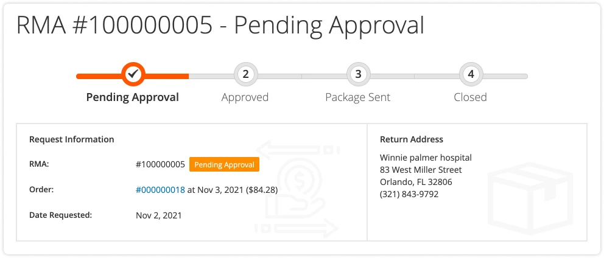Click the checkmark step circle for Pending Approval
The image size is (604, 258).
point(133,75)
